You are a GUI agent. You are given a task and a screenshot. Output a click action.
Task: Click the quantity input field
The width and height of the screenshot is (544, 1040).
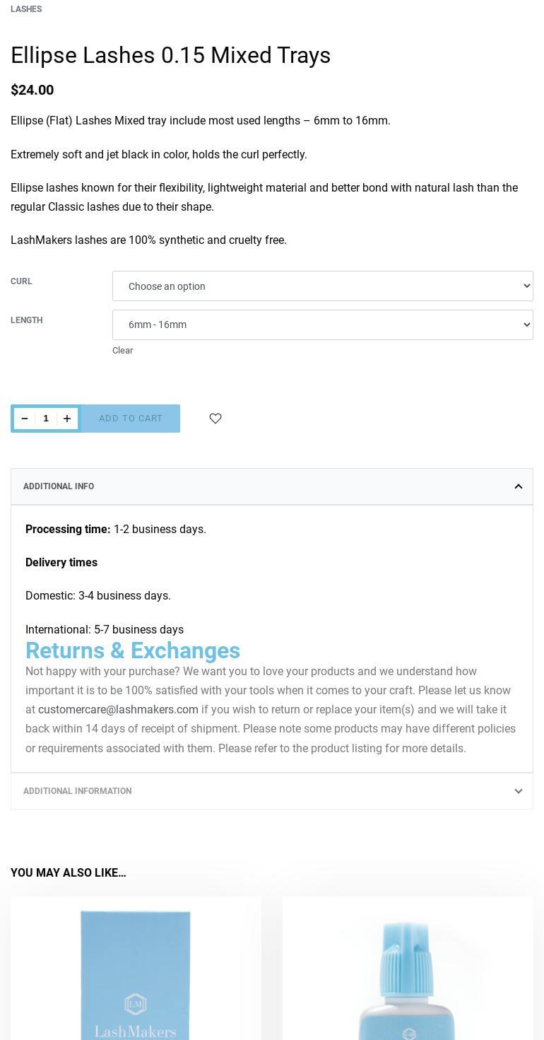point(46,419)
